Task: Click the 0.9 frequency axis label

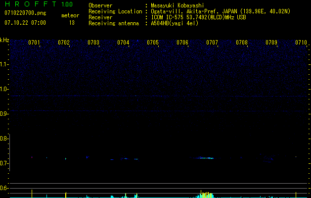Action: [x=4, y=114]
